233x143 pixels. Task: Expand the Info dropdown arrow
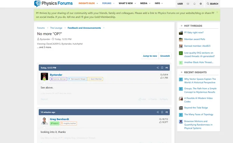click(162, 3)
